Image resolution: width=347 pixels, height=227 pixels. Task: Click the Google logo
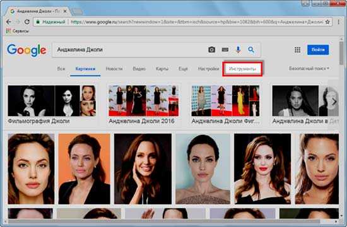pyautogui.click(x=26, y=50)
